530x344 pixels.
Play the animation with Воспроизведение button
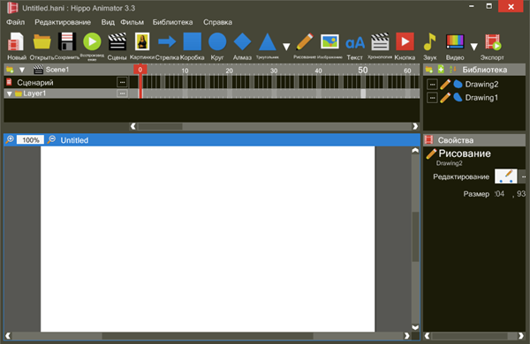point(92,46)
